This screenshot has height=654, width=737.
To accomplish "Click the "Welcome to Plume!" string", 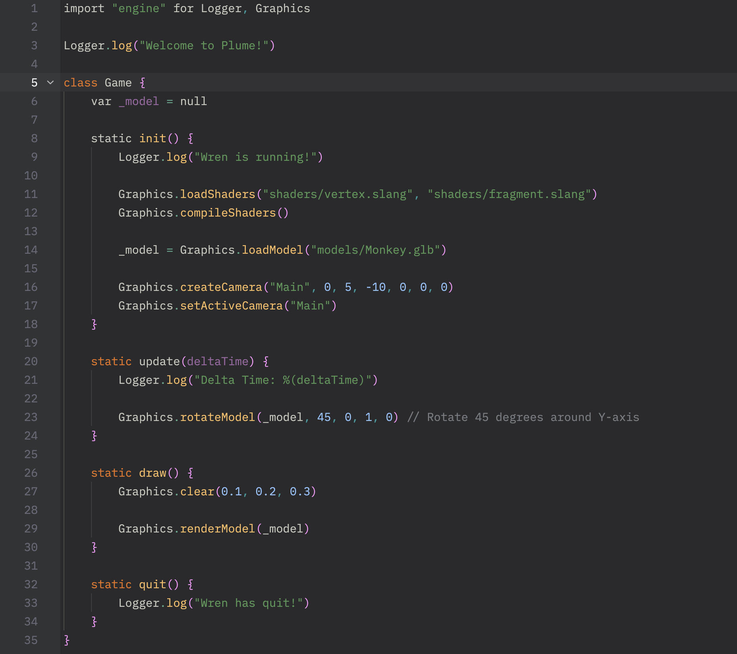I will pyautogui.click(x=204, y=46).
